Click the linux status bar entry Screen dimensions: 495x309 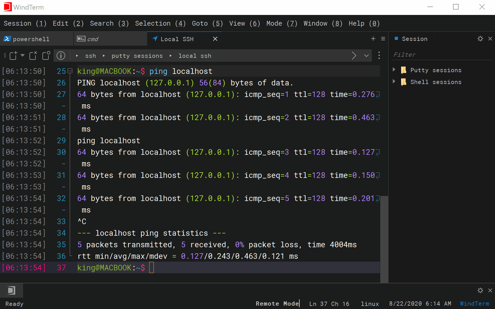(x=370, y=304)
